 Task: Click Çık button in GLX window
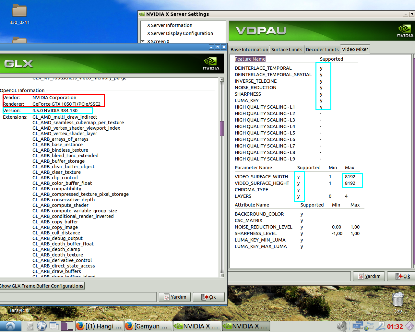click(x=209, y=297)
